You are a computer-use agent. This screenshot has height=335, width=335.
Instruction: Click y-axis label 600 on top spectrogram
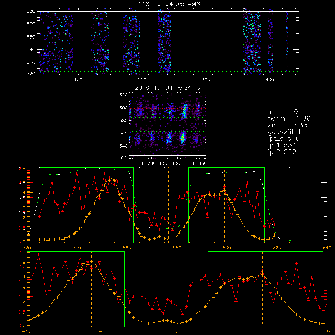coord(31,24)
